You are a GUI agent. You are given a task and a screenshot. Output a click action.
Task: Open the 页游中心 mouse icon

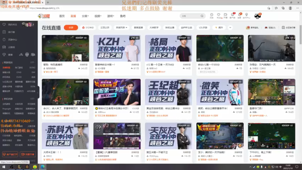[x=4, y=40]
